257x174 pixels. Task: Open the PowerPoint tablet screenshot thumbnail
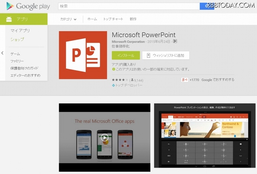coord(205,136)
